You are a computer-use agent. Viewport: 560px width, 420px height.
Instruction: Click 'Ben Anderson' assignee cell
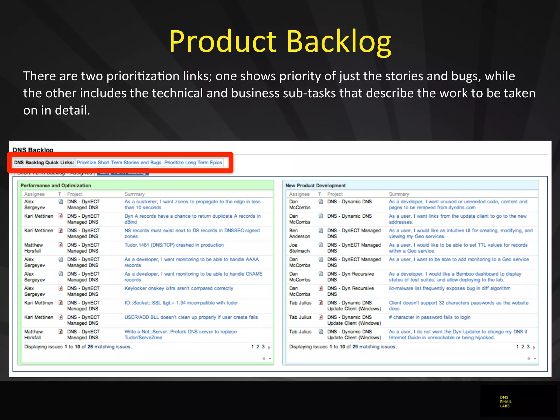(x=300, y=233)
